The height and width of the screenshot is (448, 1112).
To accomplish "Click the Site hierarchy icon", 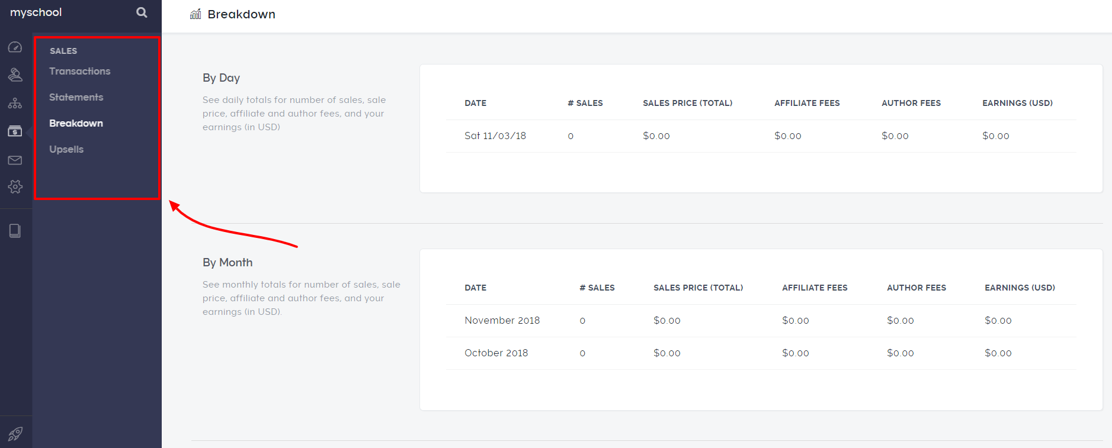I will point(15,104).
